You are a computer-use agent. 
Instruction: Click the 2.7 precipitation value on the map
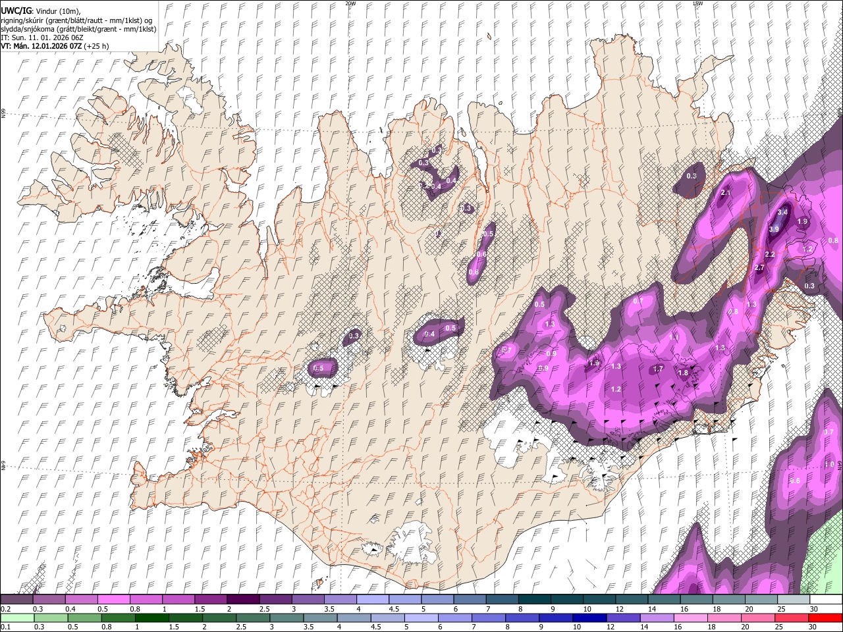(x=759, y=268)
